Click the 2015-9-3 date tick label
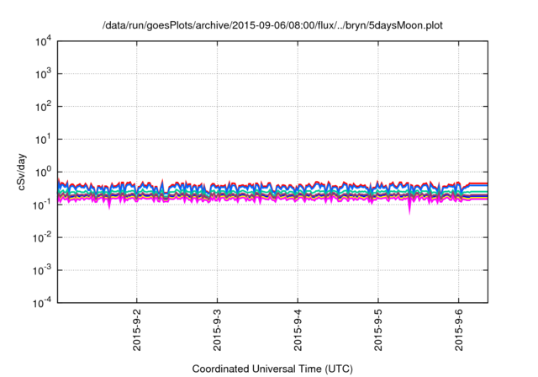The image size is (538, 377). pyautogui.click(x=217, y=330)
